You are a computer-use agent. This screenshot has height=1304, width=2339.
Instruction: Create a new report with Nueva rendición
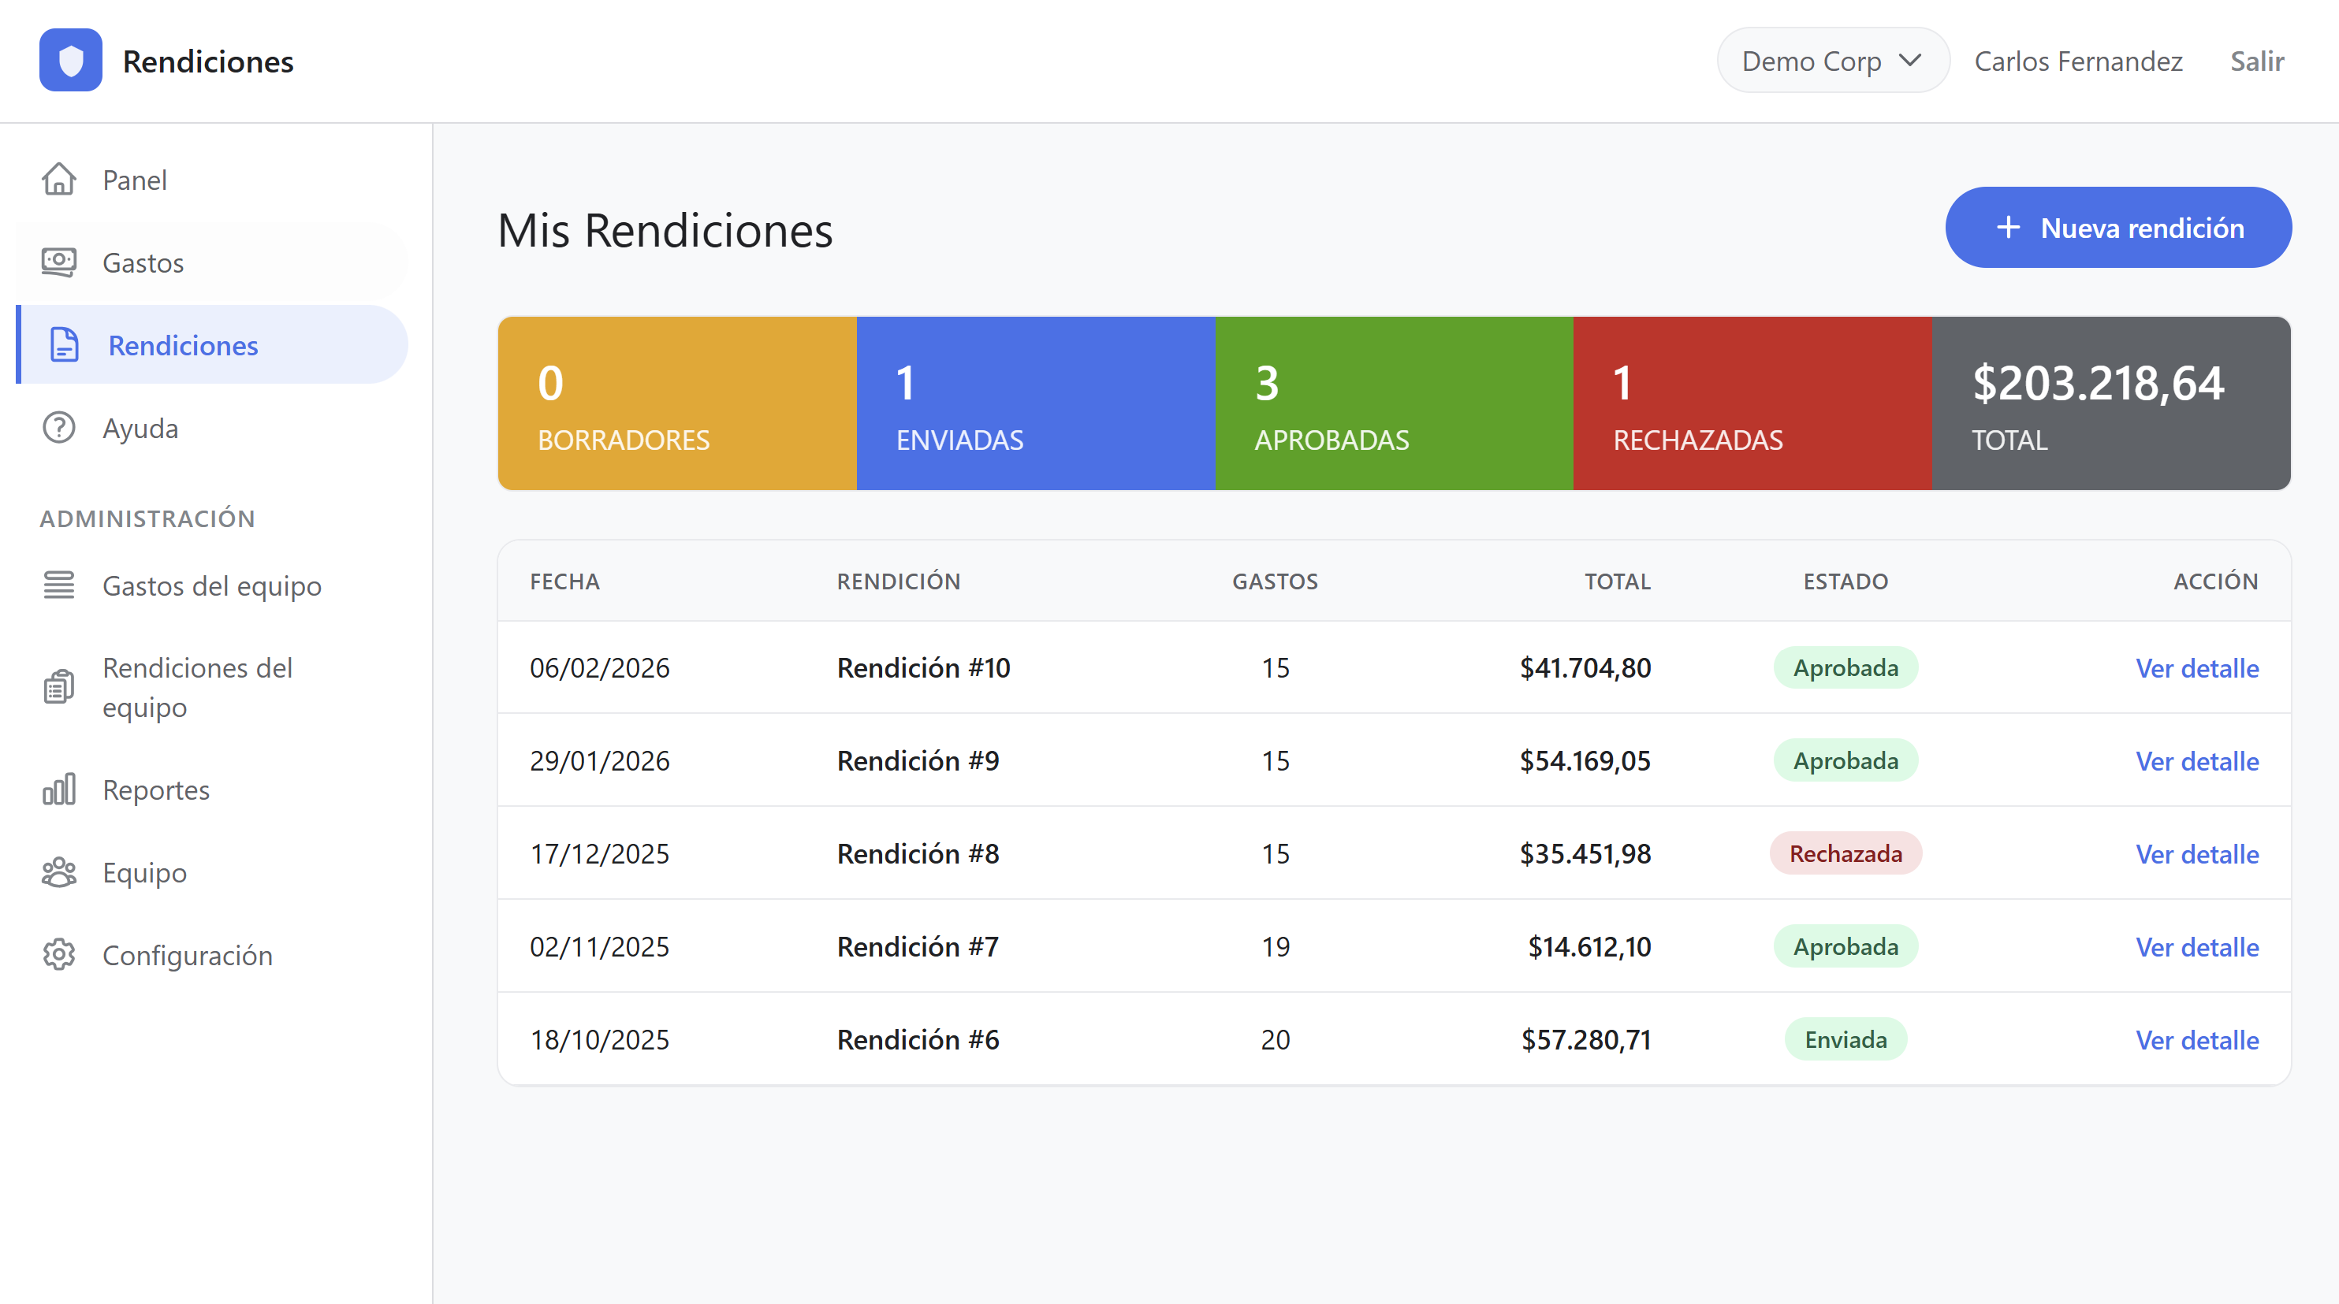(x=2118, y=228)
